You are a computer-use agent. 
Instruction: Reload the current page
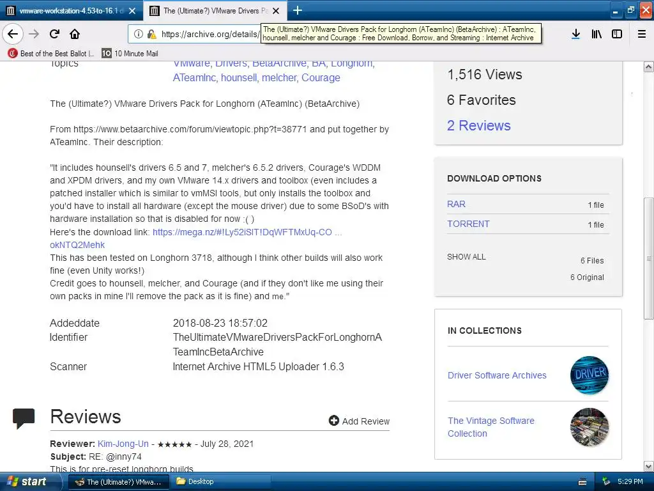(x=54, y=34)
